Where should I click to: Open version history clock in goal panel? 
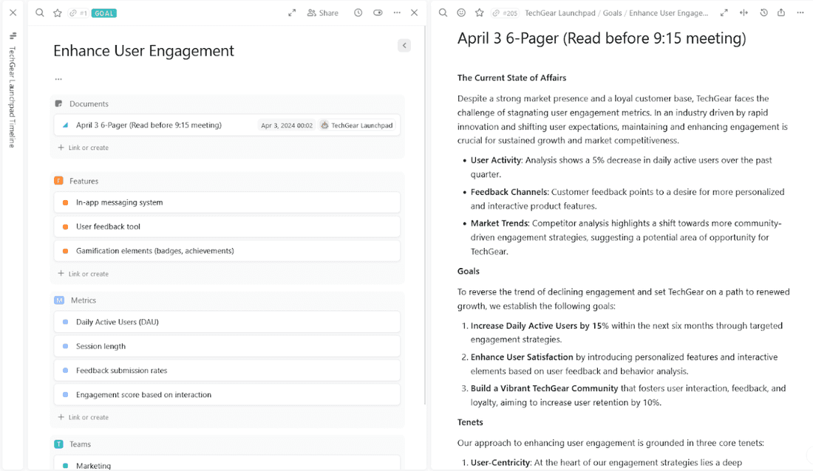coord(358,13)
